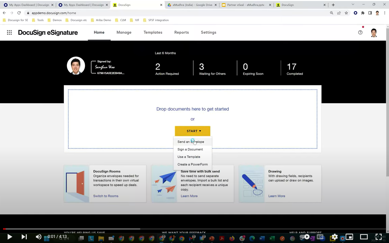Bookmark page with the star icon

346,13
